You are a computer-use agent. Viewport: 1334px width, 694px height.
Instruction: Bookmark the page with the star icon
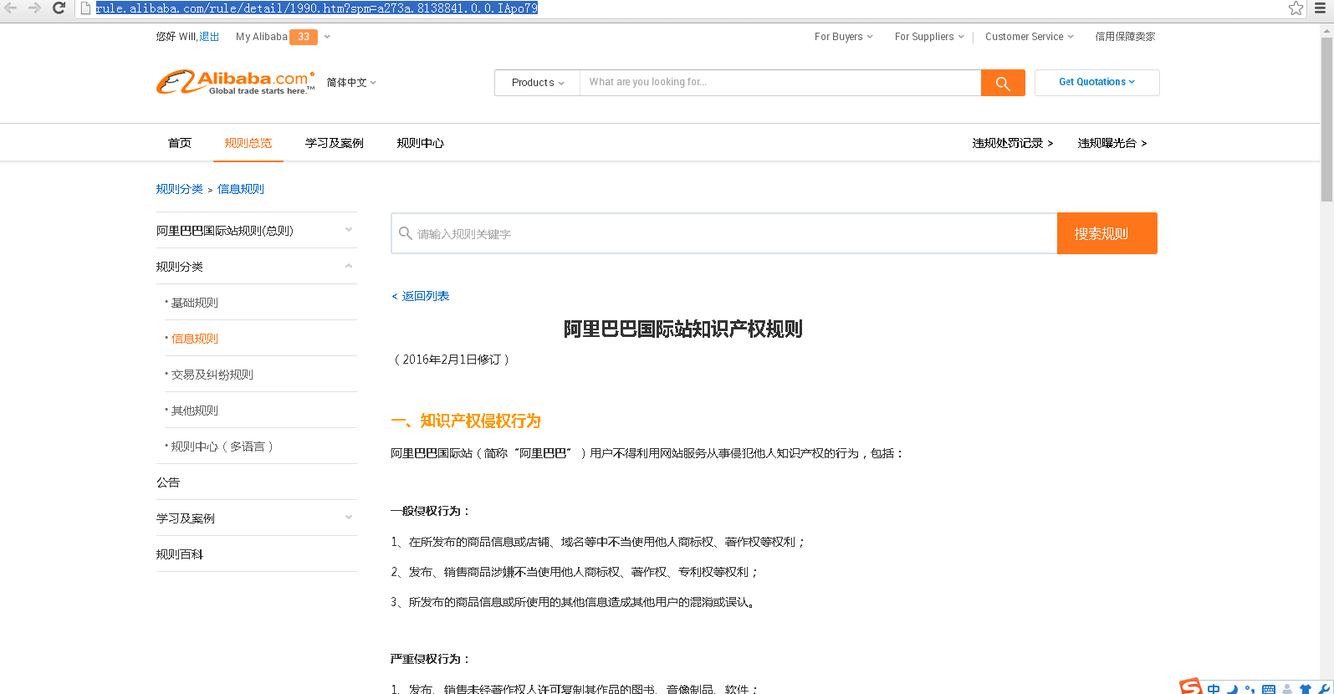tap(1296, 8)
